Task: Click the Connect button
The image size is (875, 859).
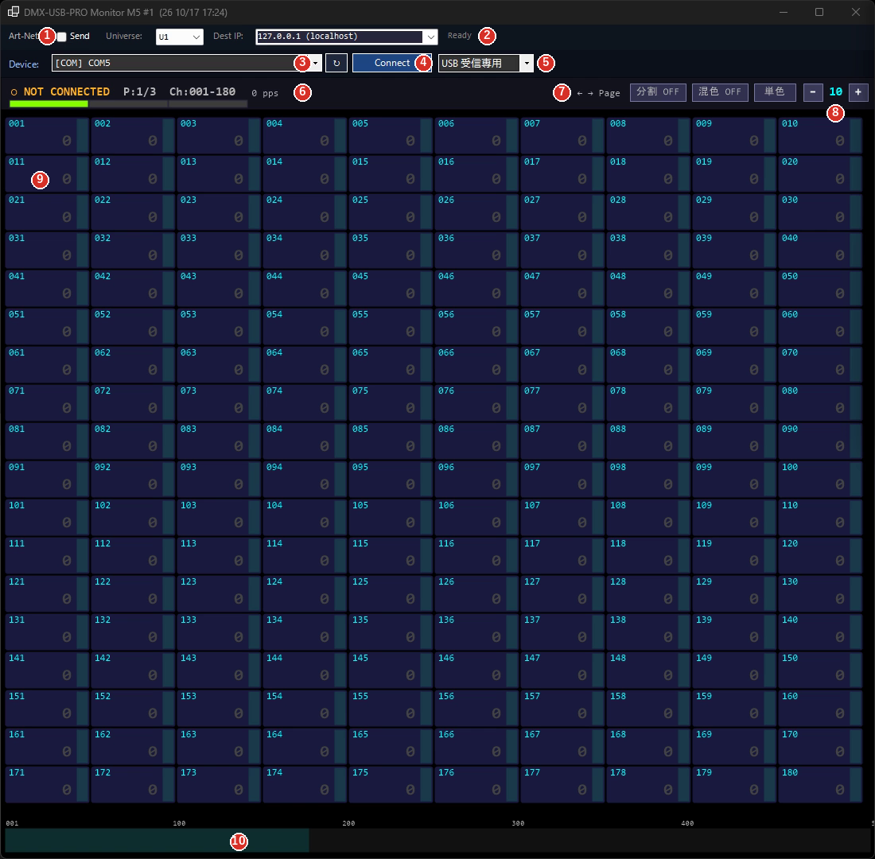Action: 391,63
